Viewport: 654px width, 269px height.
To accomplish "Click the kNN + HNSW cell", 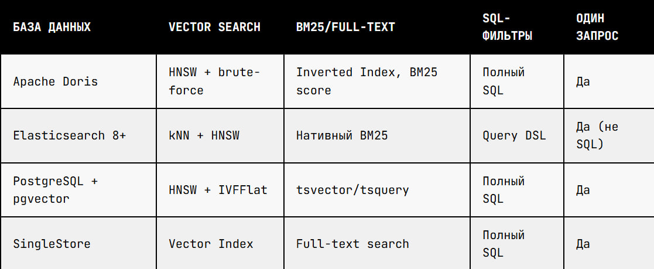I will 220,136.
